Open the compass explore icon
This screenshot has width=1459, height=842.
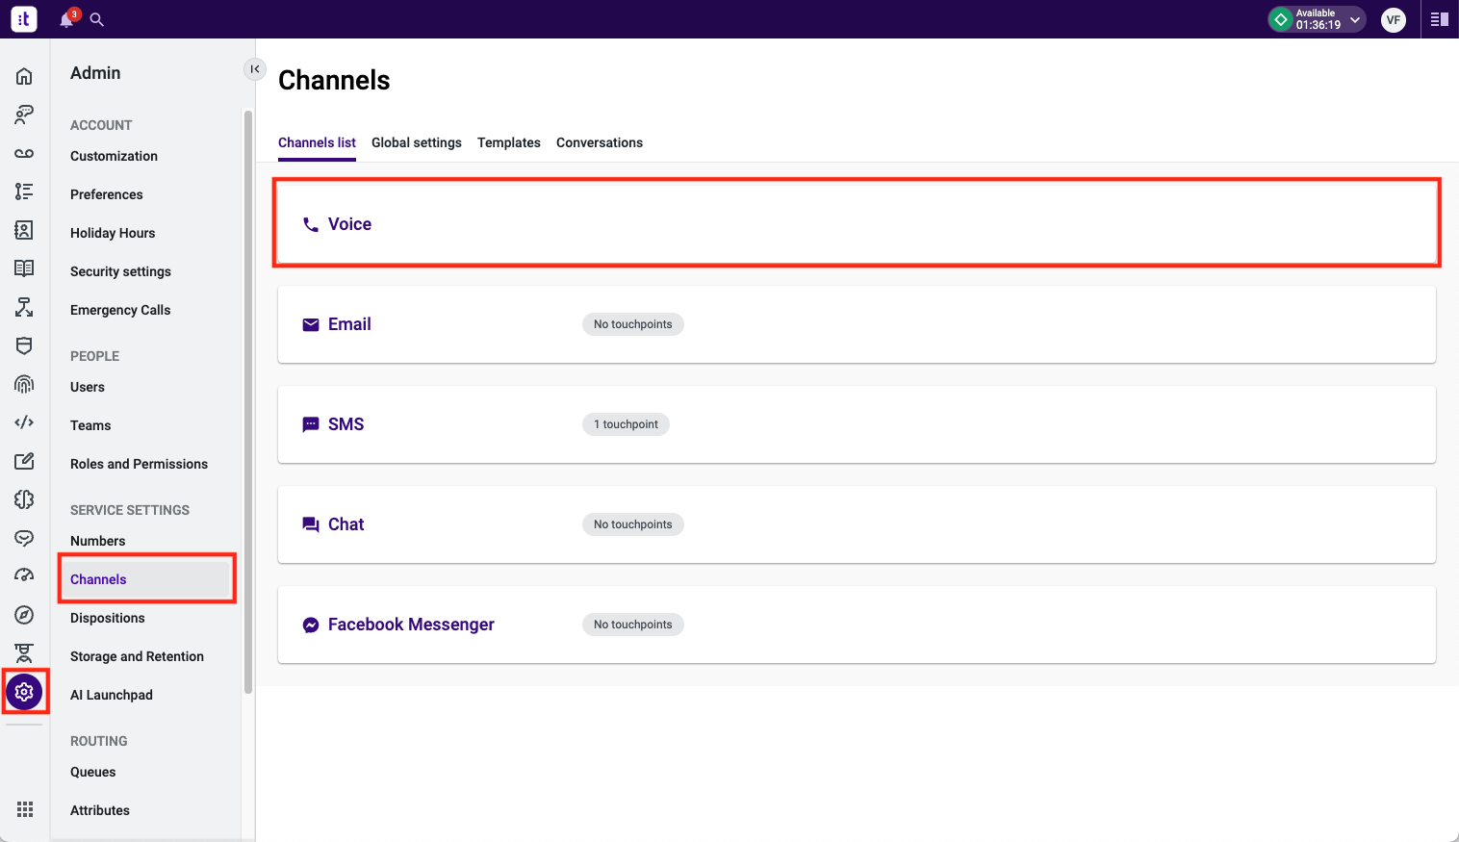(x=24, y=615)
